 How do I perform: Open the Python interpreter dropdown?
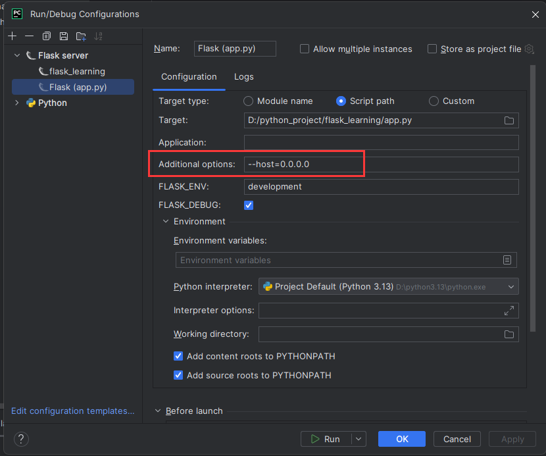click(x=511, y=287)
